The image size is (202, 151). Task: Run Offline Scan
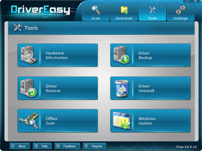(58, 121)
